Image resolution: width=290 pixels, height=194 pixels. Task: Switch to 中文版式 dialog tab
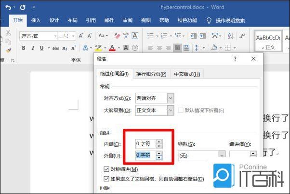click(x=187, y=74)
